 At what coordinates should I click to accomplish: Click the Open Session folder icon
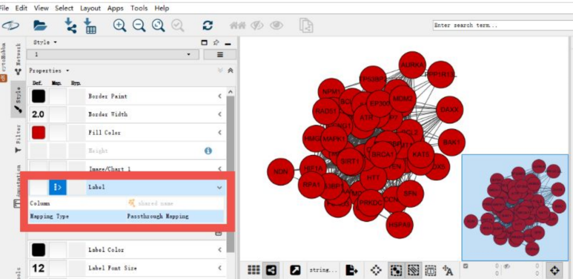pyautogui.click(x=40, y=25)
